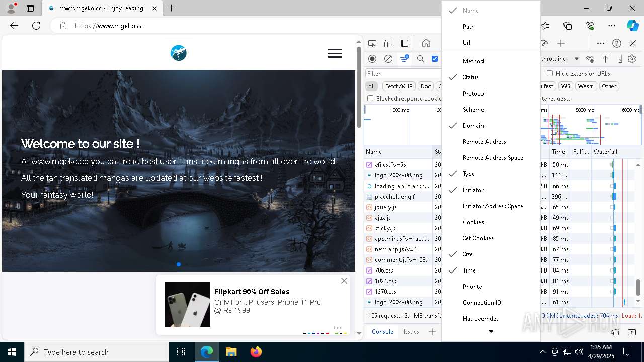The height and width of the screenshot is (362, 644).
Task: Filter requests by Wasm type
Action: pyautogui.click(x=586, y=86)
